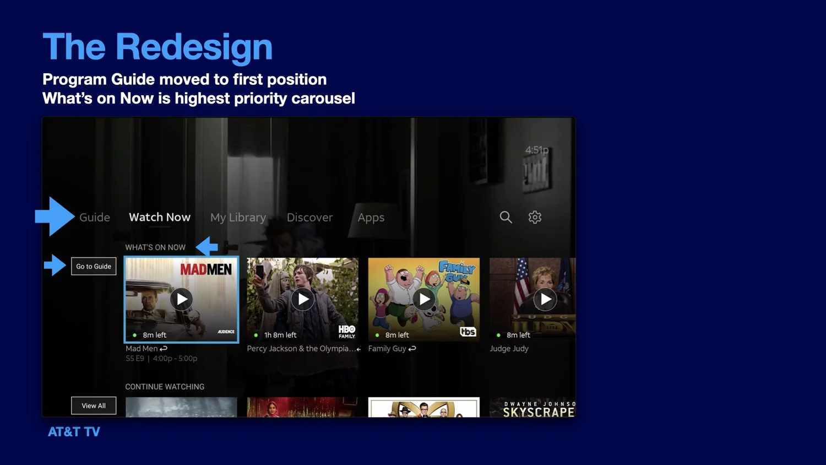826x465 pixels.
Task: Click the AT&T TV label
Action: [x=74, y=432]
